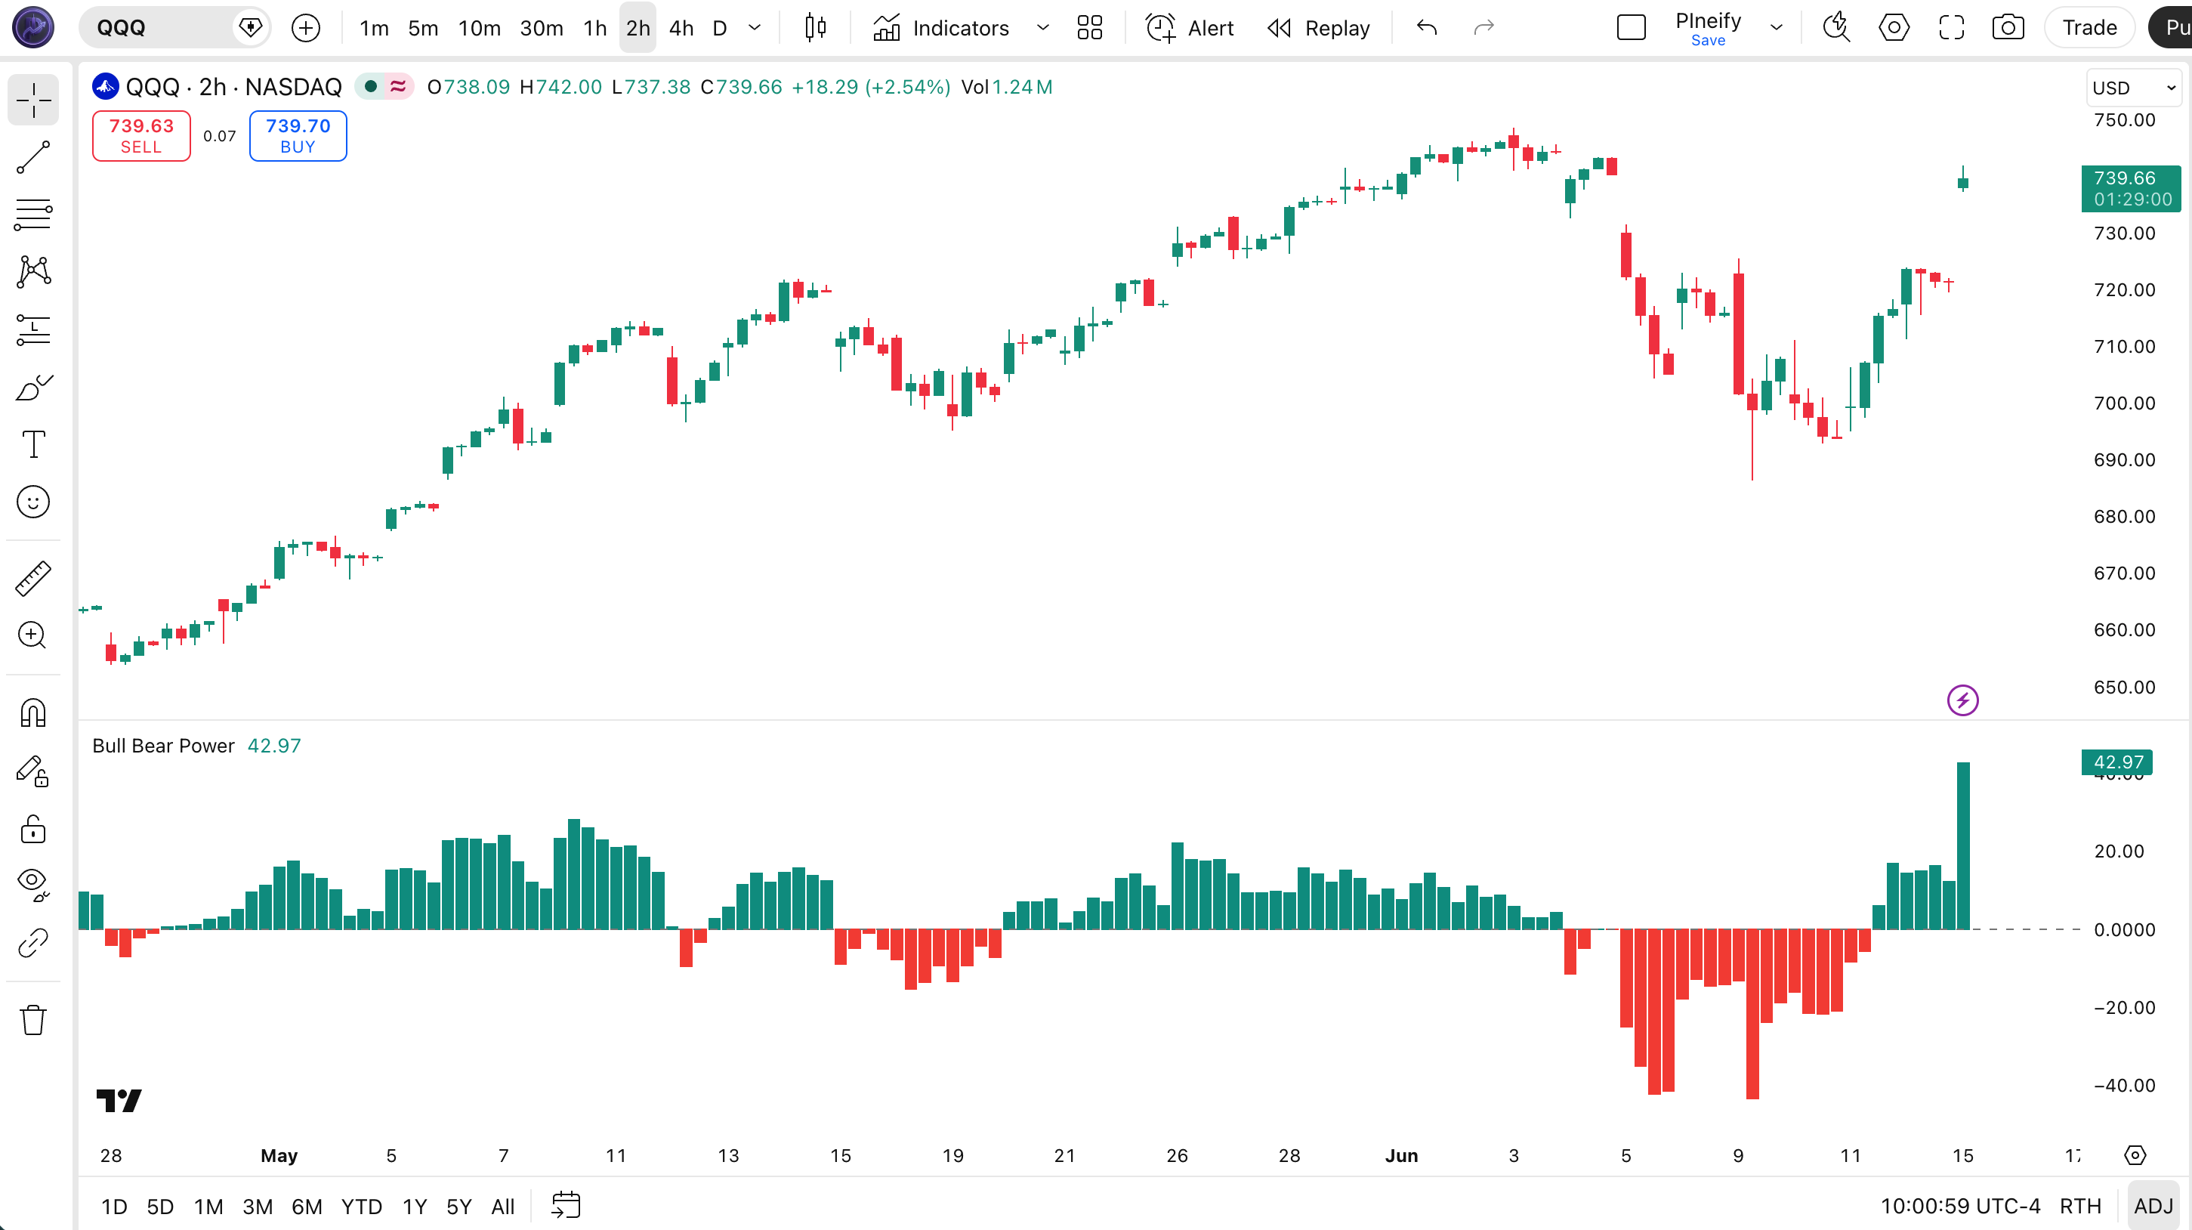
Task: Select the text annotation tool
Action: [x=33, y=444]
